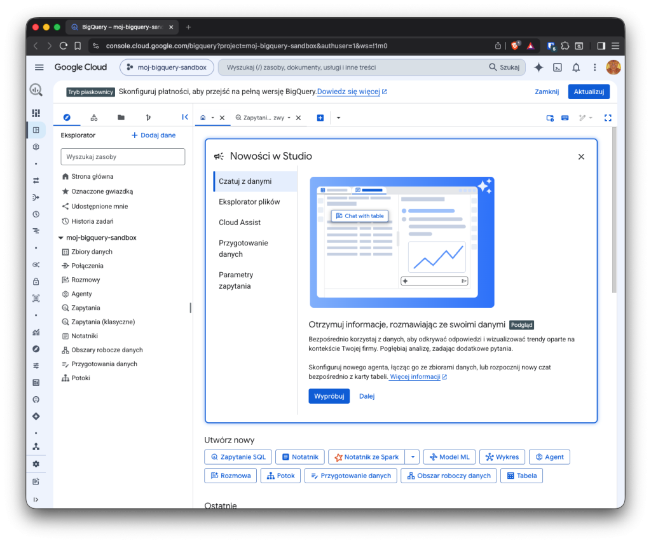The width and height of the screenshot is (651, 543).
Task: Create new Agent
Action: click(549, 457)
